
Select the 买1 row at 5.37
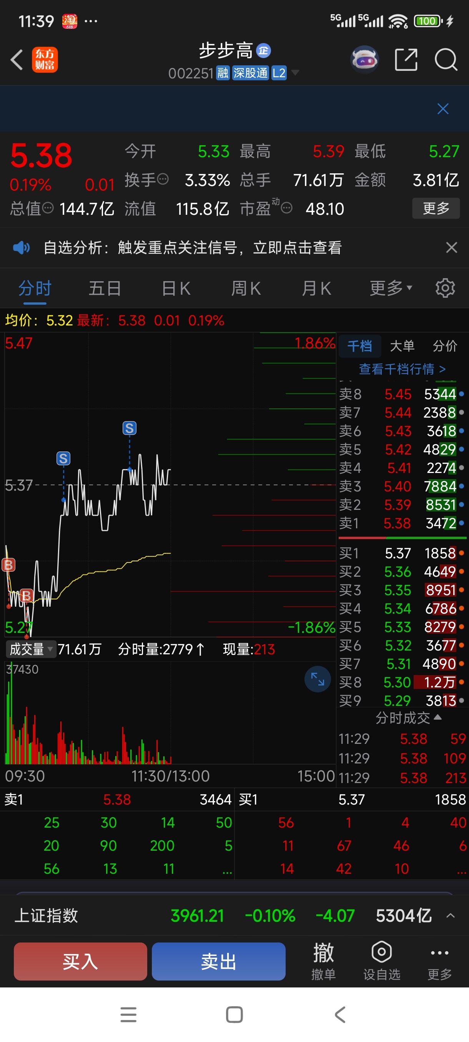402,553
